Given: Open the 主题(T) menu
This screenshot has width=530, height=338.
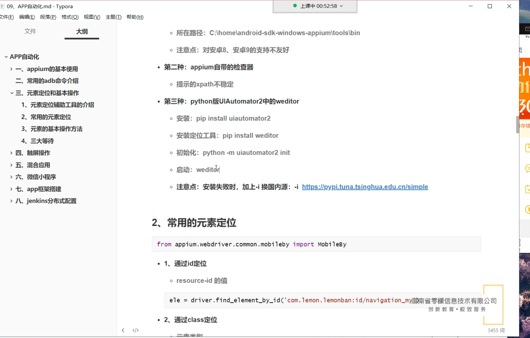Looking at the screenshot, I should [113, 17].
